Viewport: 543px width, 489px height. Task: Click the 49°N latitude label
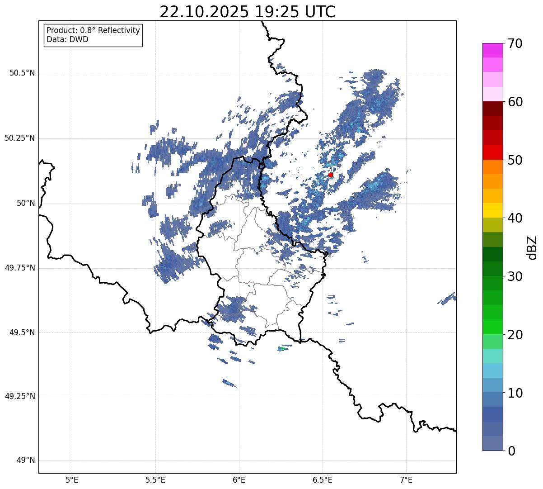[26, 461]
